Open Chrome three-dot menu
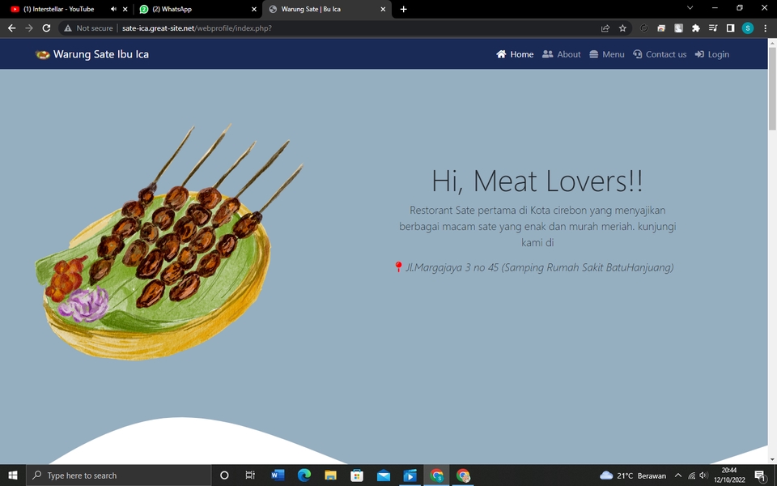The image size is (777, 486). coord(765,28)
